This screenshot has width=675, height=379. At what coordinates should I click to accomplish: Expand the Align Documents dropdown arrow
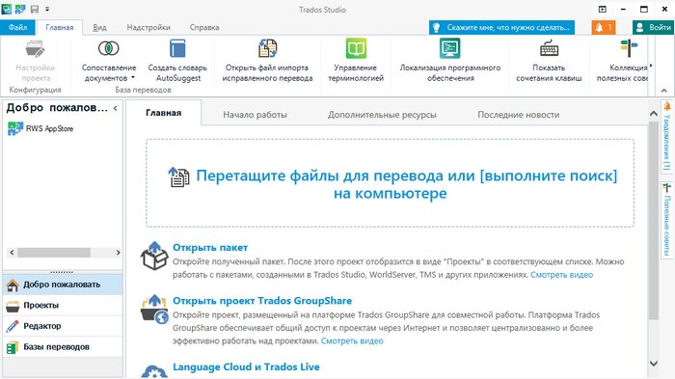click(x=133, y=78)
